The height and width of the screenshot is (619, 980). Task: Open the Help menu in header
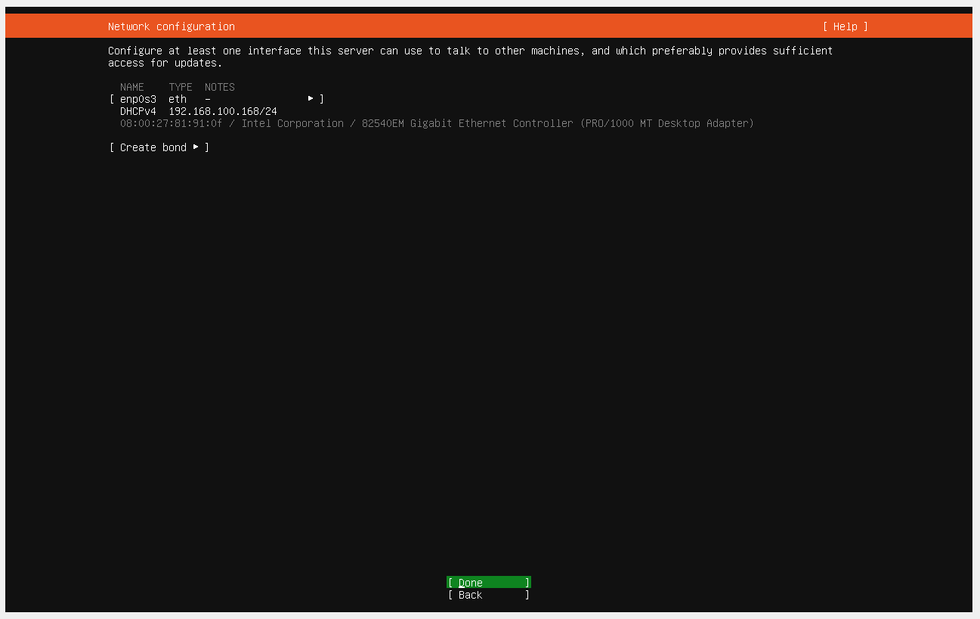click(845, 26)
